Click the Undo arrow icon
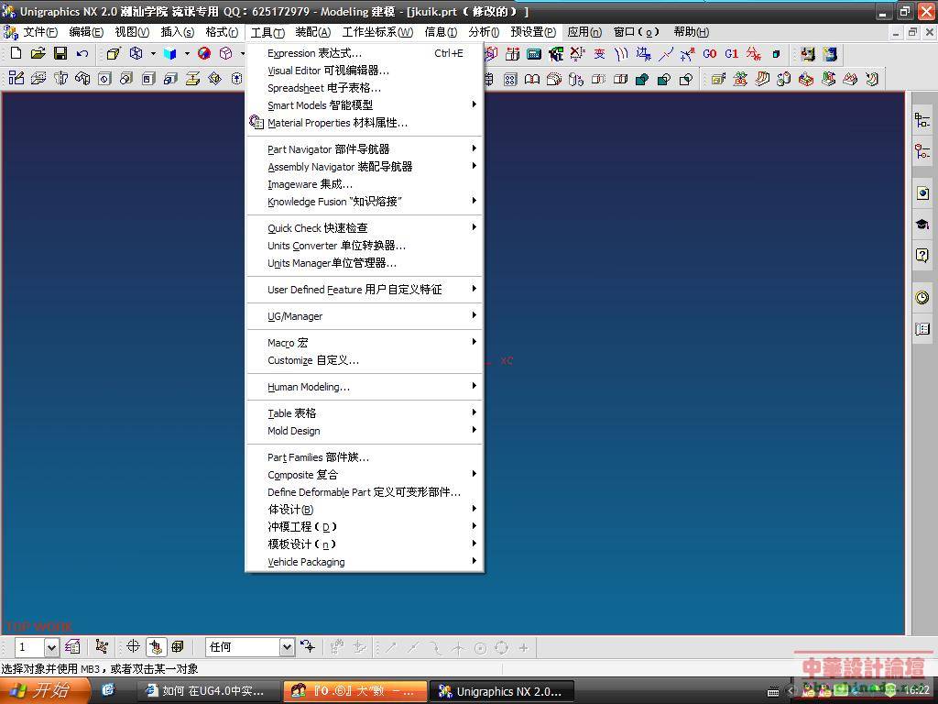 click(x=82, y=53)
